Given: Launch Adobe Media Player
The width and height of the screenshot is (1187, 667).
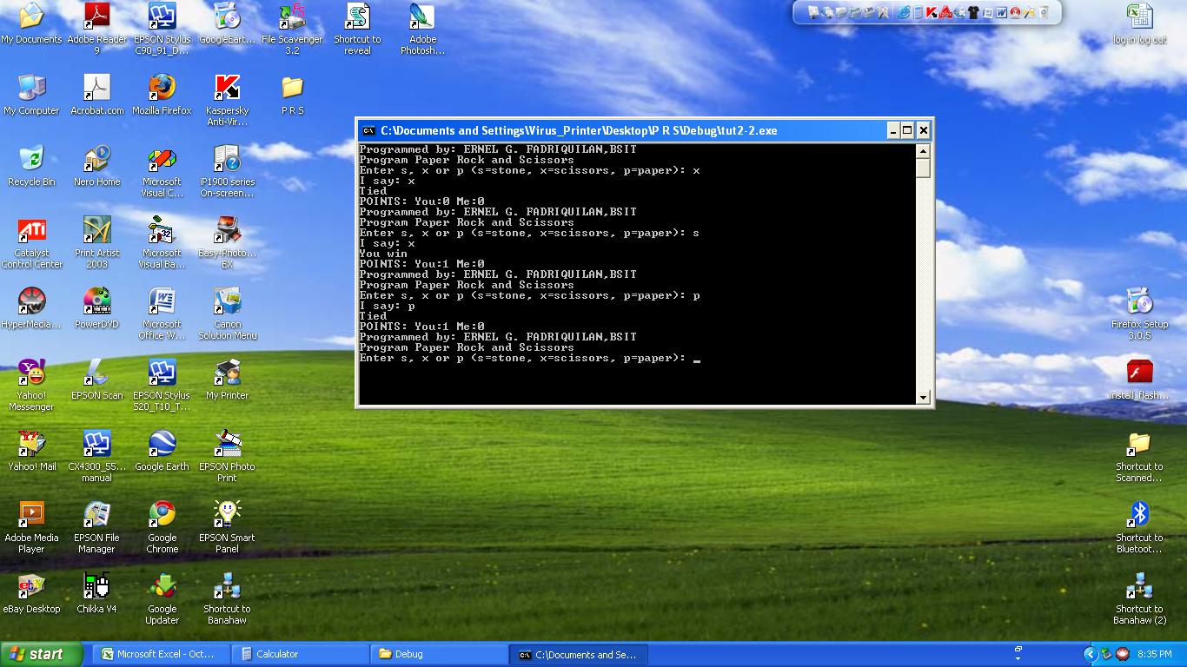Looking at the screenshot, I should click(31, 527).
